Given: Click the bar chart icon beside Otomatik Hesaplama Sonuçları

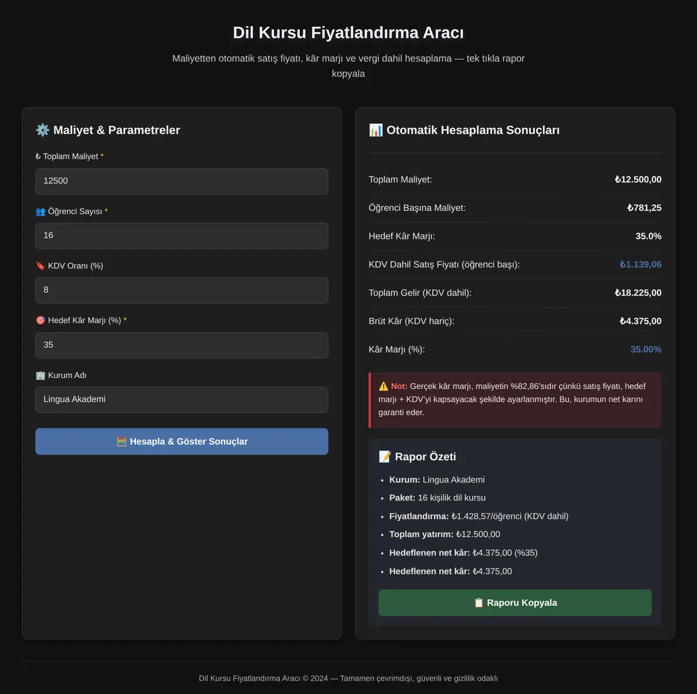Looking at the screenshot, I should click(x=376, y=130).
